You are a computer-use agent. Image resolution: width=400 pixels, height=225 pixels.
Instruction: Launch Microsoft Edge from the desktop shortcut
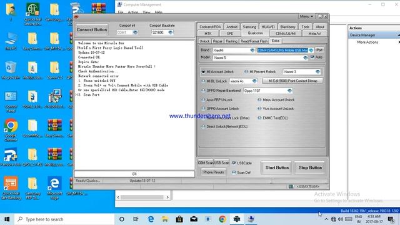click(x=54, y=187)
